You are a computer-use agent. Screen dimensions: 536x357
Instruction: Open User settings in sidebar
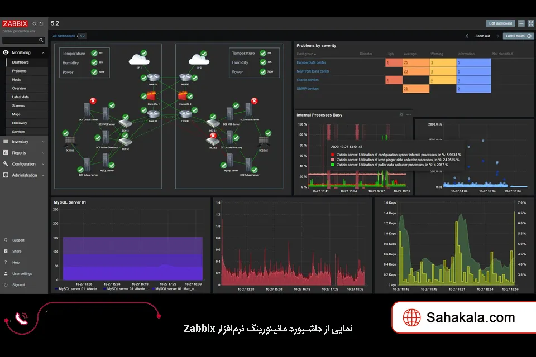(x=22, y=274)
